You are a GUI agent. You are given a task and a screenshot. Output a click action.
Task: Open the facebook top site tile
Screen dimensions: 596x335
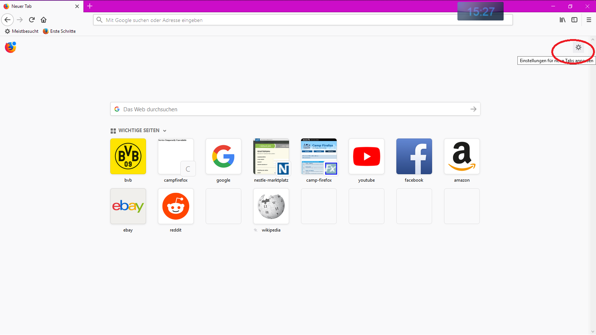[x=414, y=156]
